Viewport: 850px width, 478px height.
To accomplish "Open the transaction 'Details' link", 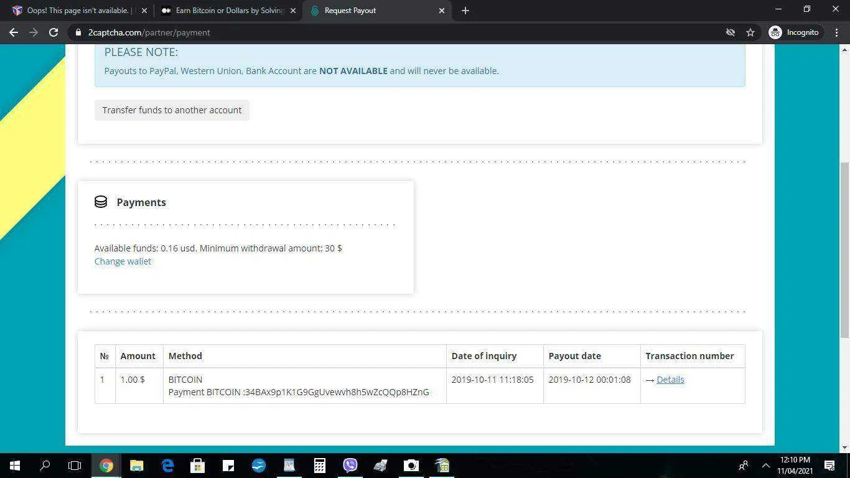I will point(670,380).
